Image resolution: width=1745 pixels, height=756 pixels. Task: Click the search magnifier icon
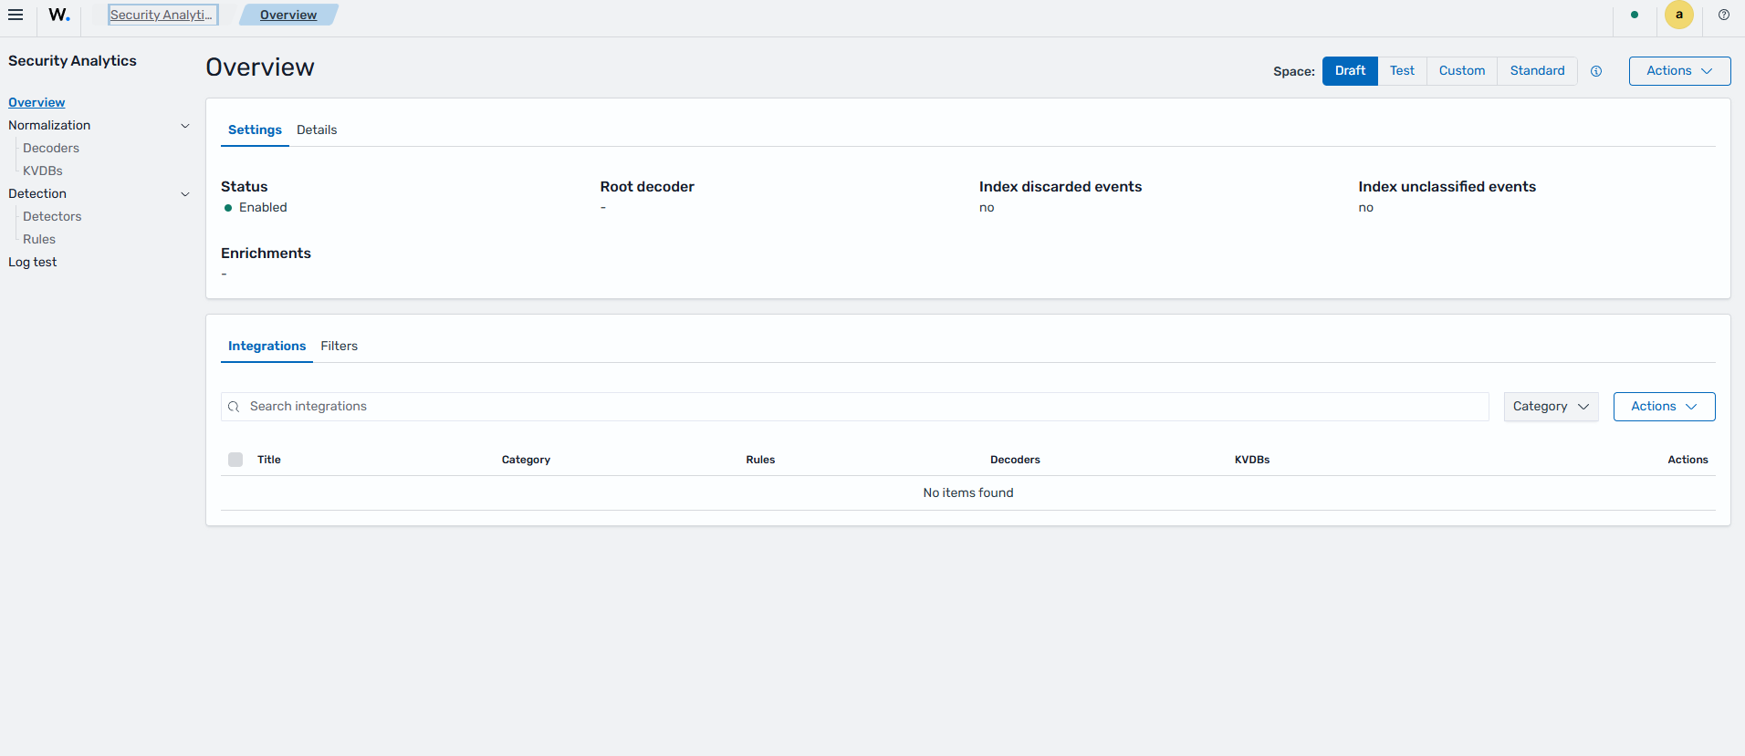pyautogui.click(x=234, y=407)
